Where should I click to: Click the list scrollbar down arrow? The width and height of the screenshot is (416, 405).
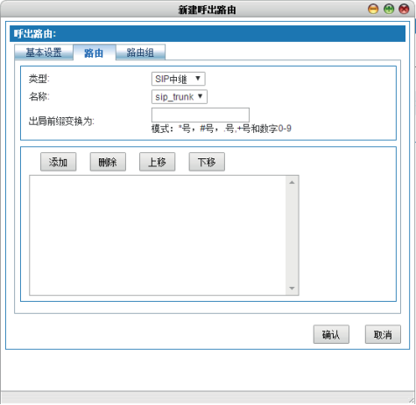[292, 288]
